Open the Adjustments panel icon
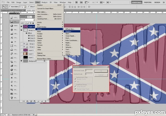The width and height of the screenshot is (166, 116). point(12,78)
